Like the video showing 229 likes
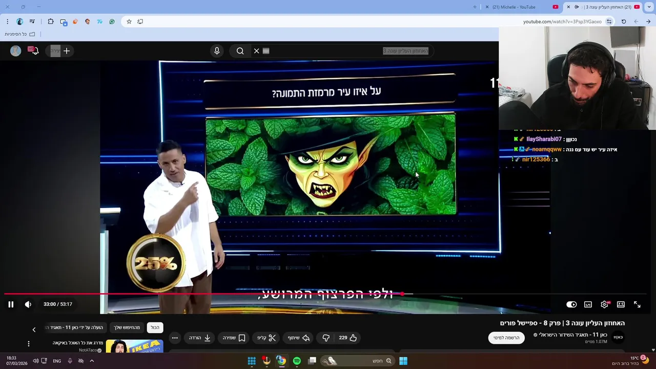Screen dimensions: 656x369 pyautogui.click(x=347, y=338)
